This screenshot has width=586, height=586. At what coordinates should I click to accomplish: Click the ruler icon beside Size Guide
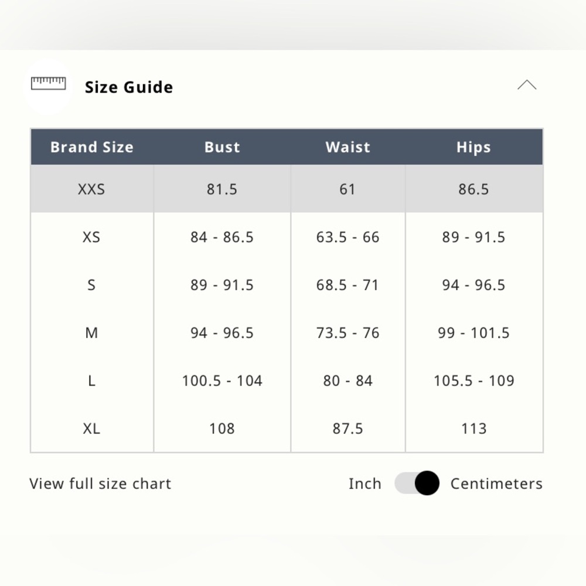tap(48, 83)
